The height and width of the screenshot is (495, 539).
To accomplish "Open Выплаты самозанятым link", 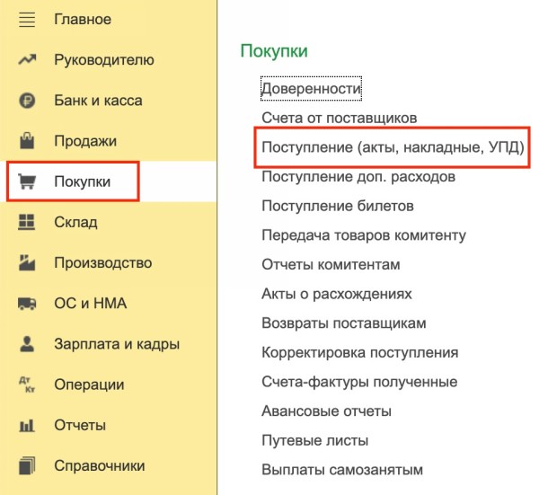I will pos(341,469).
